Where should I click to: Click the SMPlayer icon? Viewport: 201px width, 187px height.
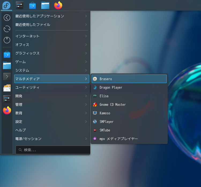[95, 122]
